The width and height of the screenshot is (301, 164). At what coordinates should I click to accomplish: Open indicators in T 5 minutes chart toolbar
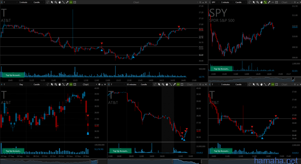(x=250, y=85)
